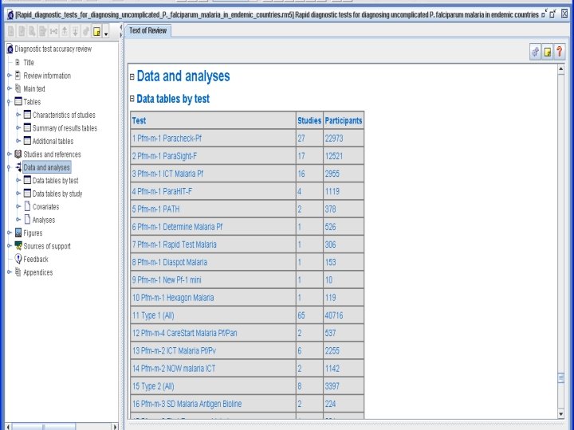This screenshot has height=430, width=574.
Task: Collapse the Tables node
Action: [9, 102]
